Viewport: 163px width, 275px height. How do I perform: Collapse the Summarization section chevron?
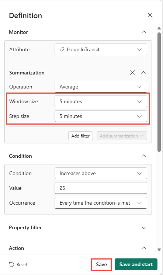point(143,72)
